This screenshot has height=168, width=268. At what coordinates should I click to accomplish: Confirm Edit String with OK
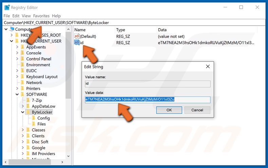tap(169, 110)
